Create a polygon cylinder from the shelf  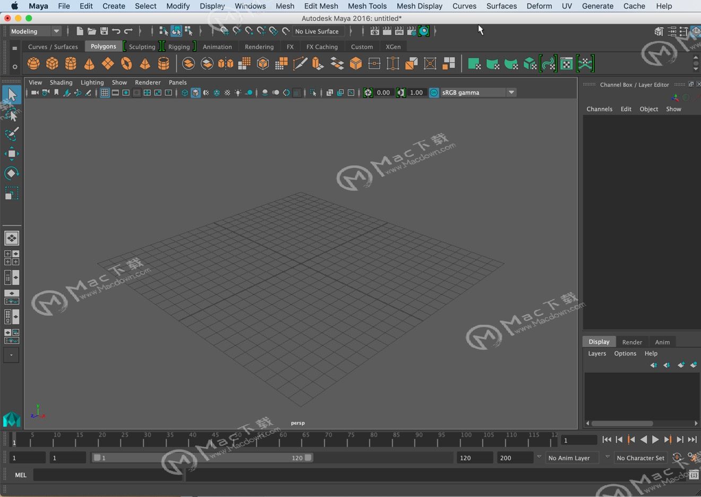[x=71, y=64]
